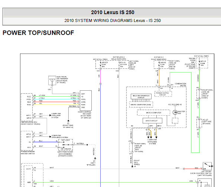Click the ground symbol at right rear of vehicle
The height and width of the screenshot is (187, 221).
(x=68, y=121)
